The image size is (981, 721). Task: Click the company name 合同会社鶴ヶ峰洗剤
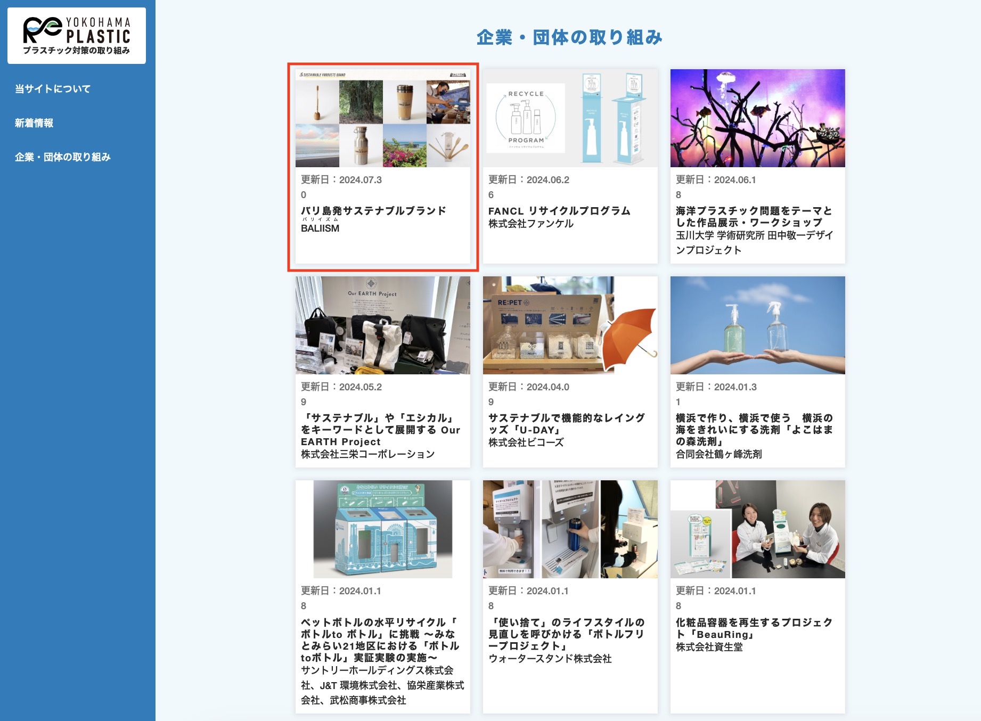tap(718, 454)
